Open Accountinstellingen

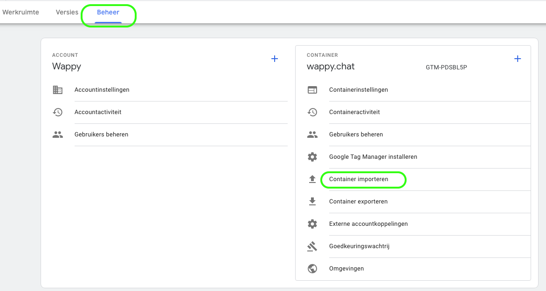(x=102, y=90)
